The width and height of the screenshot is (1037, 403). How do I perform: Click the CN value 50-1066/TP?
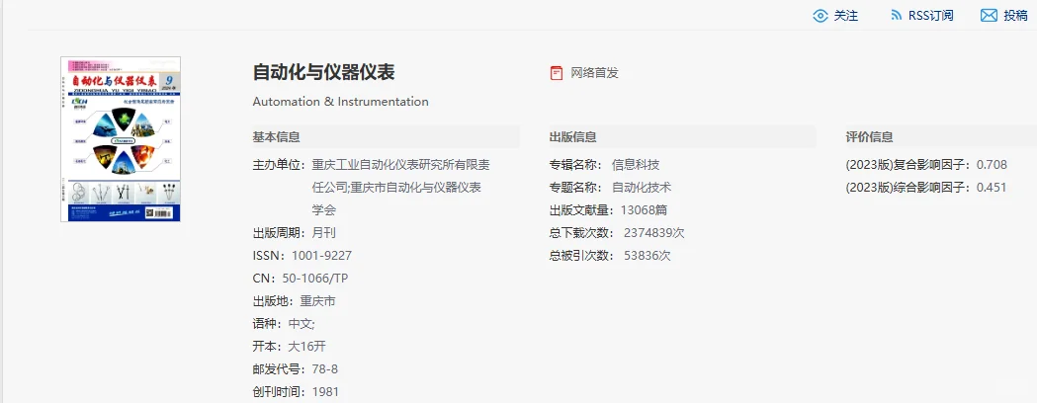[x=314, y=279]
